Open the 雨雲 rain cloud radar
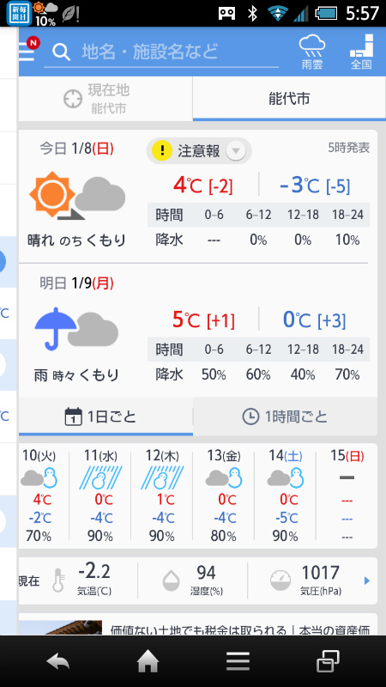The image size is (386, 687). [312, 52]
